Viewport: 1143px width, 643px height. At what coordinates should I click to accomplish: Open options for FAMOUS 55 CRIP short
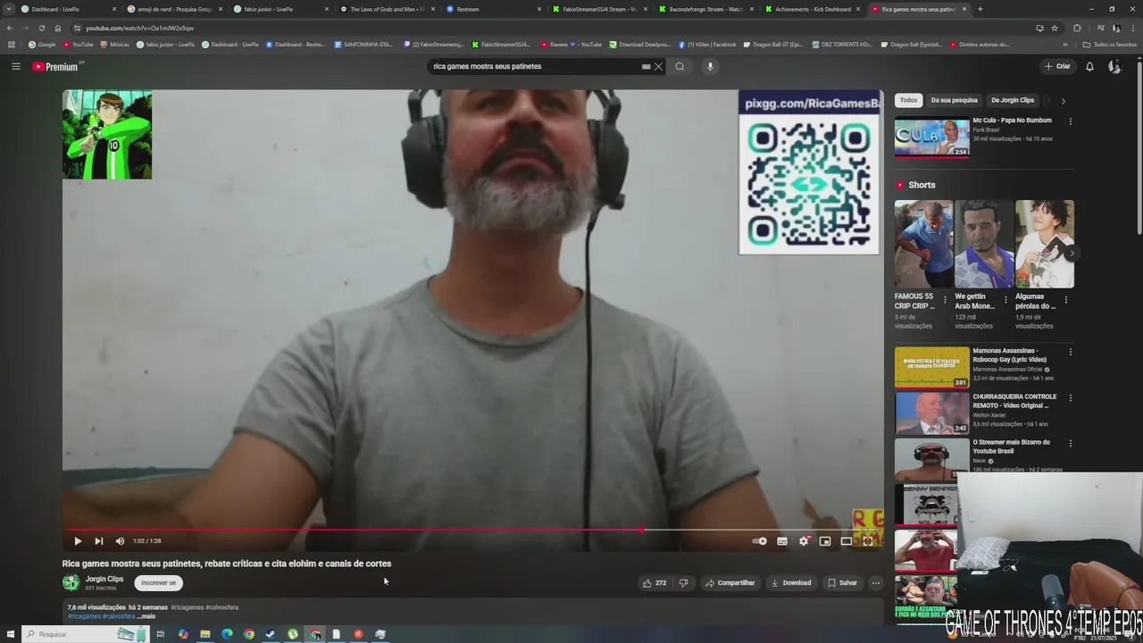[x=945, y=300]
